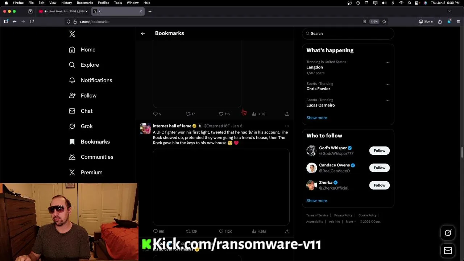
Task: Open Explore in the sidebar
Action: (x=84, y=65)
